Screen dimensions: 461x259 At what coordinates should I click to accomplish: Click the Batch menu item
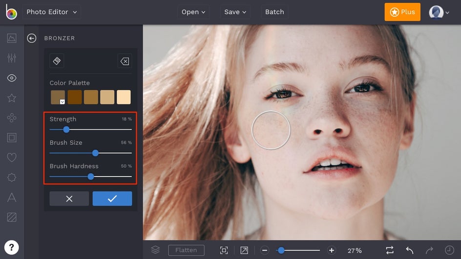[274, 12]
